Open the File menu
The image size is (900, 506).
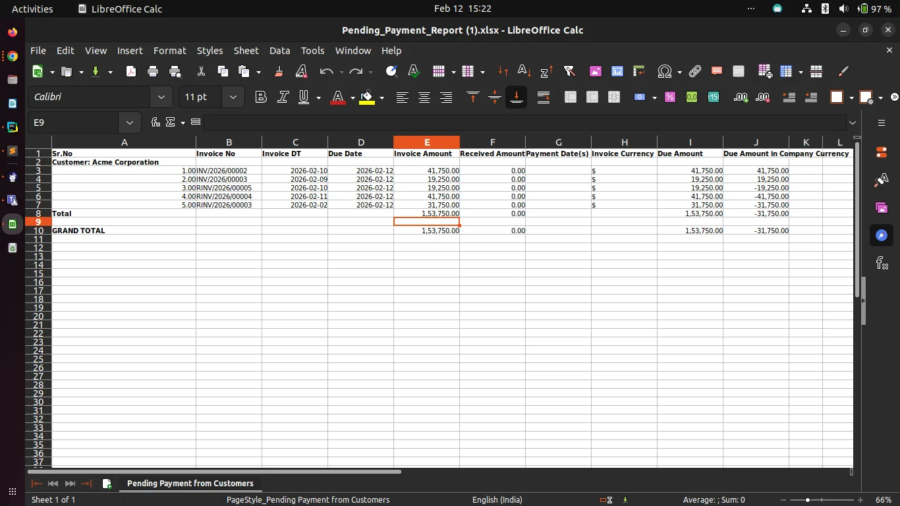[38, 51]
